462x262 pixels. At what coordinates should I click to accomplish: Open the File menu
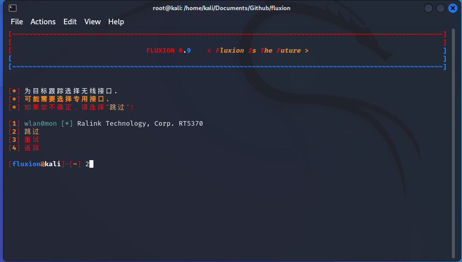17,22
